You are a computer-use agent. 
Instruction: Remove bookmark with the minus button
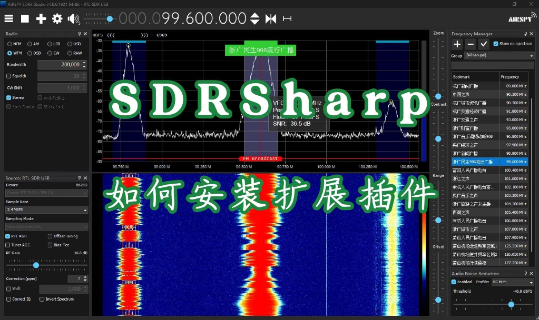[x=471, y=44]
